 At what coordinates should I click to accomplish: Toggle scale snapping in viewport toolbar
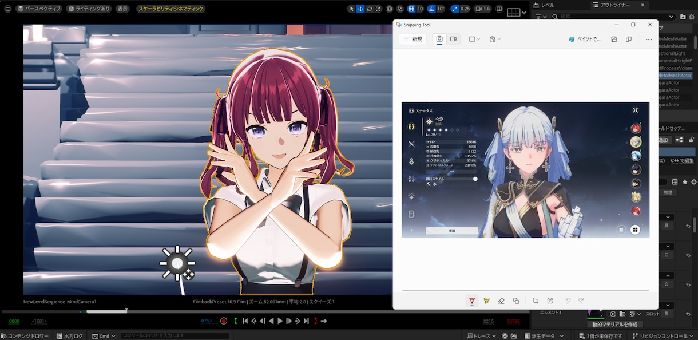point(455,9)
